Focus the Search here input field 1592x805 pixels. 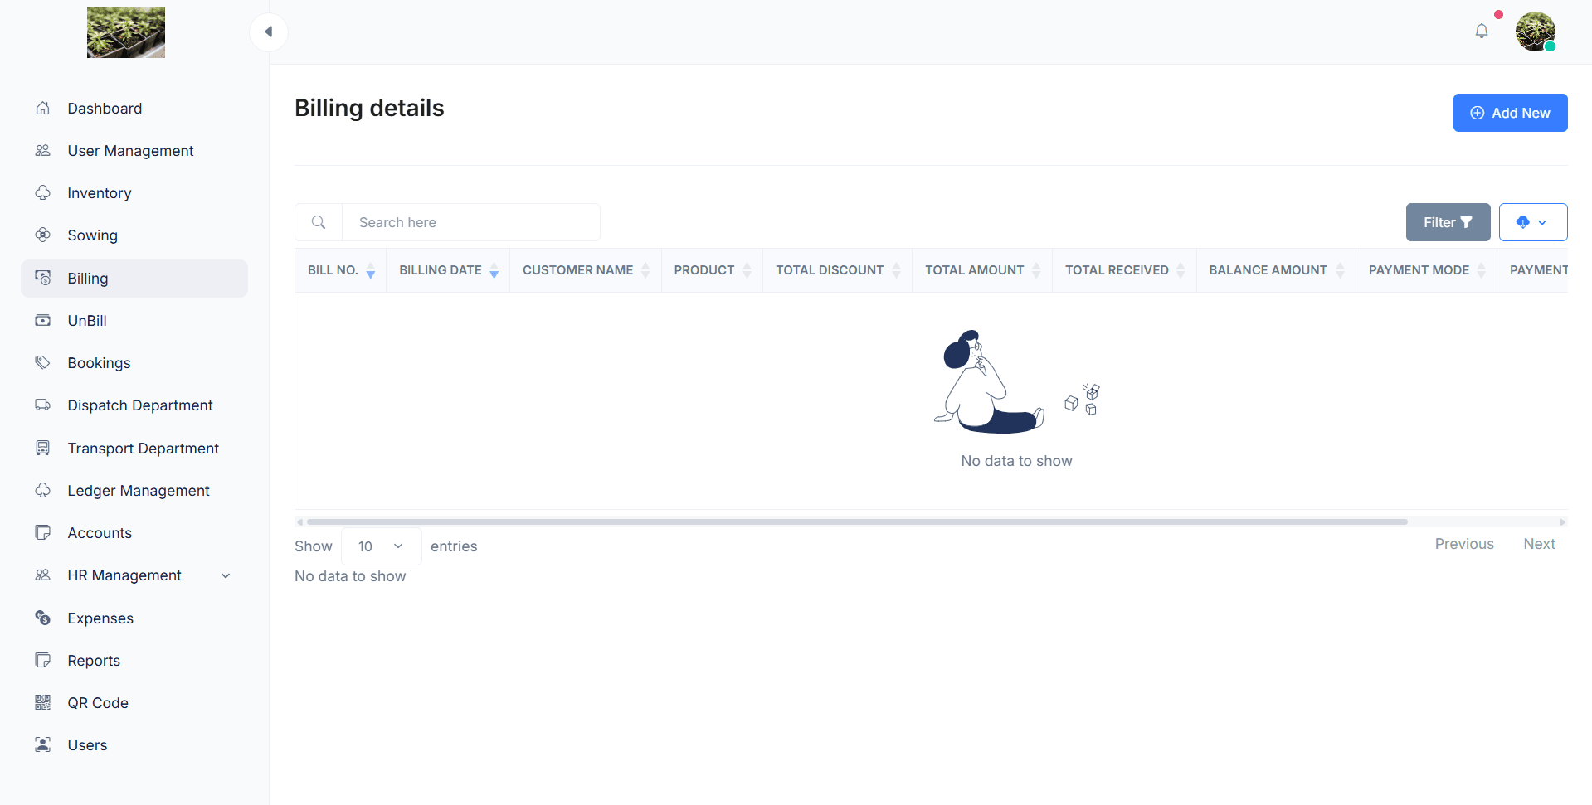click(x=470, y=222)
